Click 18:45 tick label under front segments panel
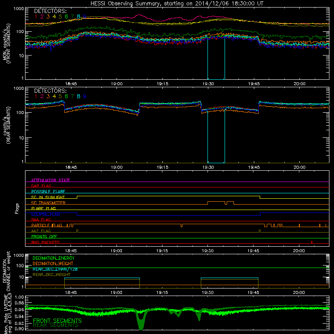Screen dimensions: 334x334 [x=71, y=84]
